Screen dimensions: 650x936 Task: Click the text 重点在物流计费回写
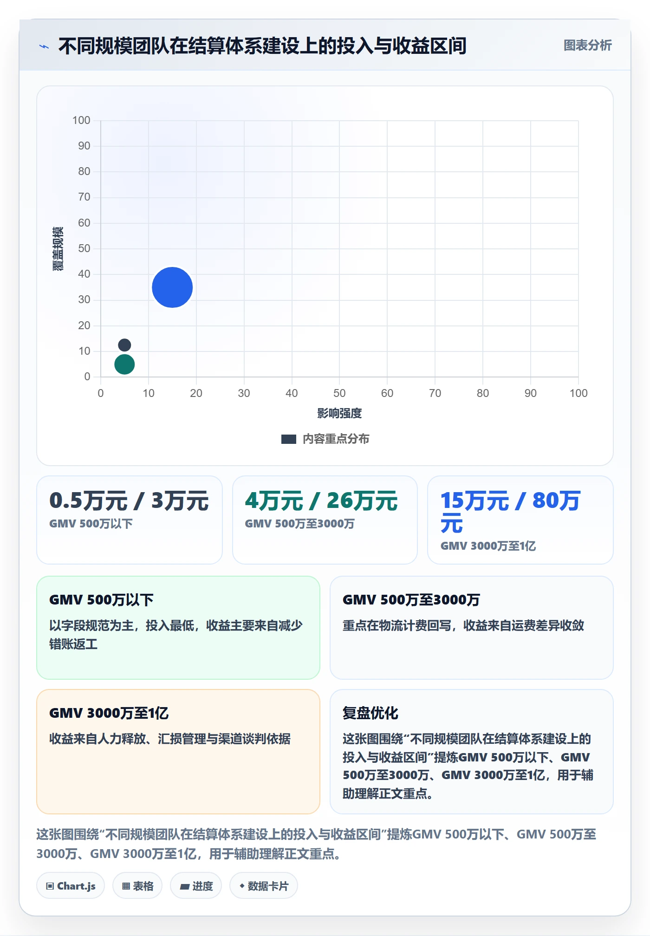tap(397, 626)
